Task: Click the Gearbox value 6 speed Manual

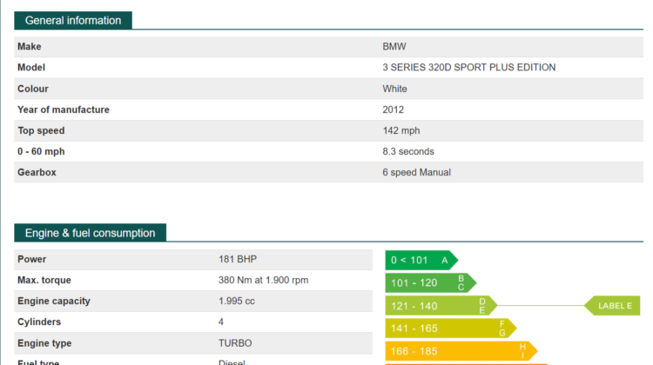Action: [x=416, y=172]
